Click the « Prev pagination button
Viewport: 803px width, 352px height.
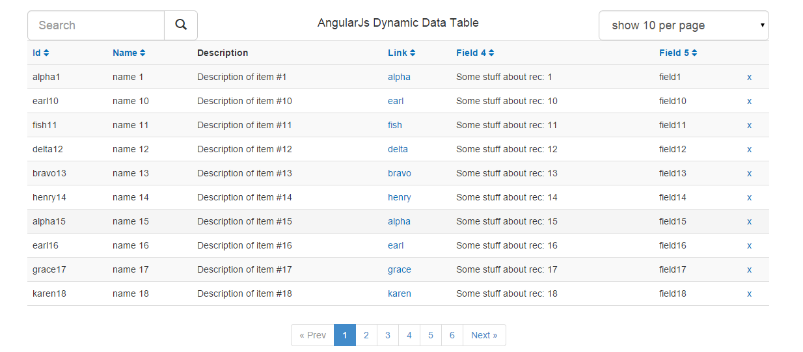tap(312, 335)
